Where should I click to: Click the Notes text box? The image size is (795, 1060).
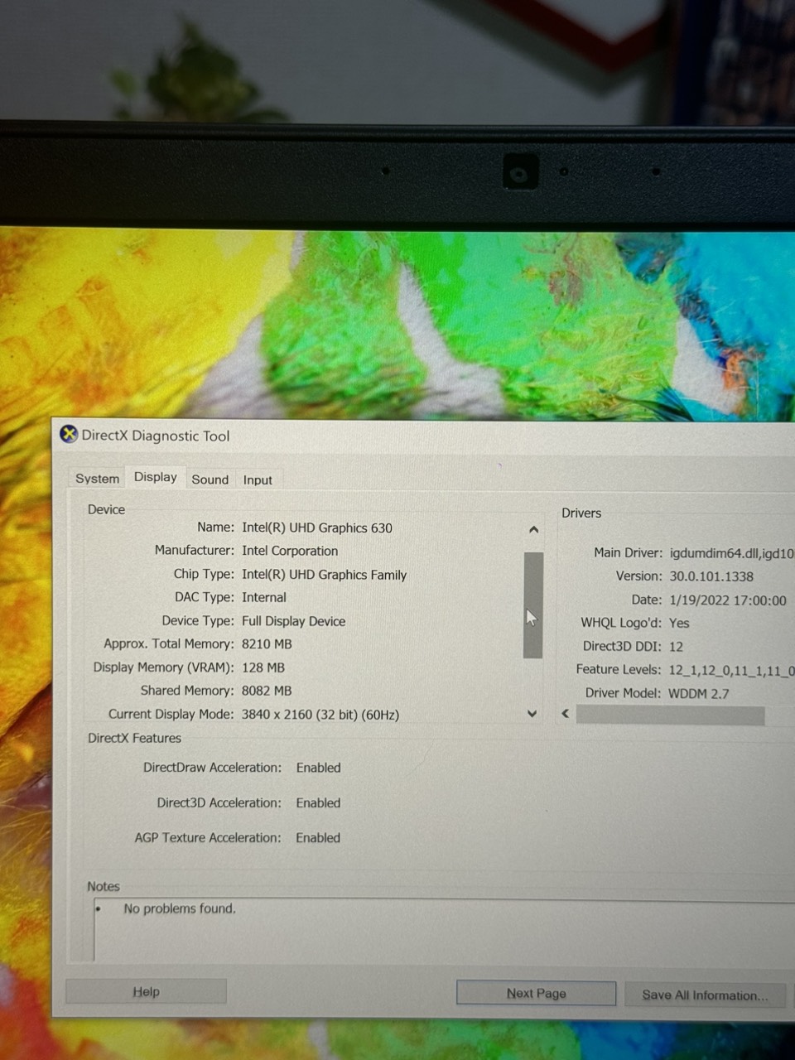coord(444,930)
